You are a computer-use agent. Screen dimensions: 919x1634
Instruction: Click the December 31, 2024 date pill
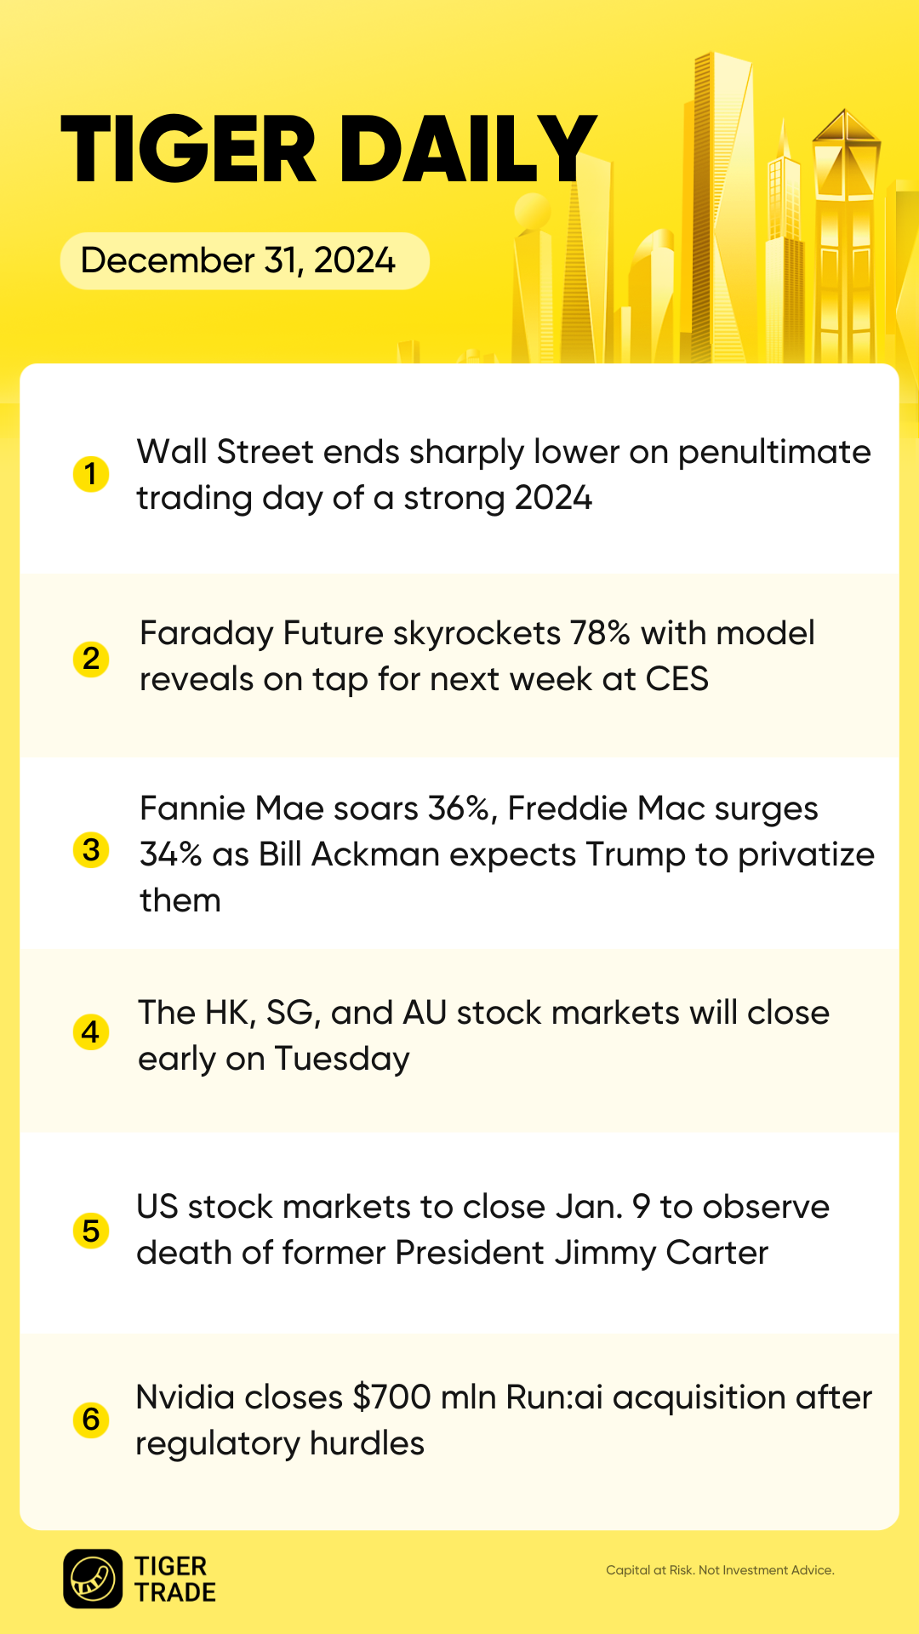coord(244,260)
